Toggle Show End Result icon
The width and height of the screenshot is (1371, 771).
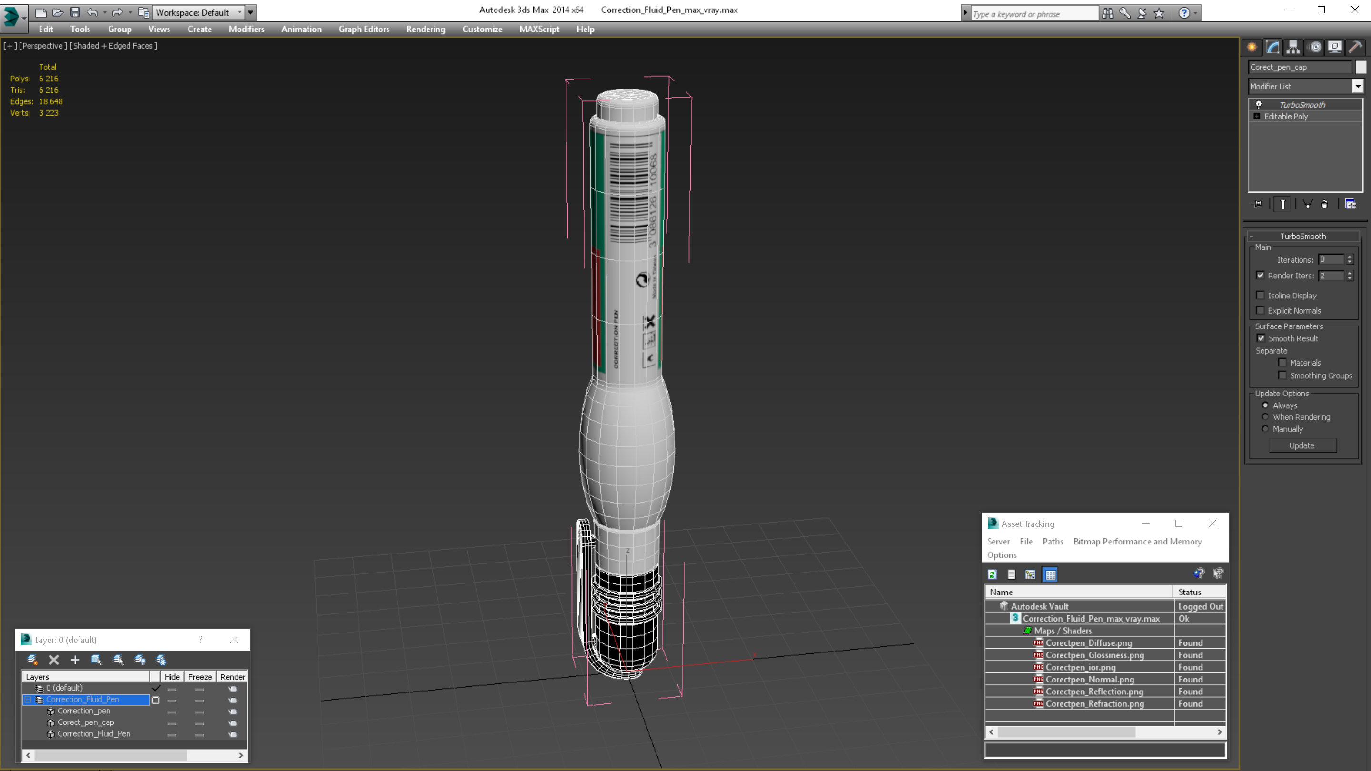pos(1282,204)
